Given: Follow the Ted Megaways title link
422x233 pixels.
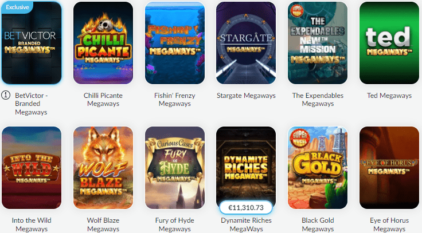Looking at the screenshot, I should [389, 96].
